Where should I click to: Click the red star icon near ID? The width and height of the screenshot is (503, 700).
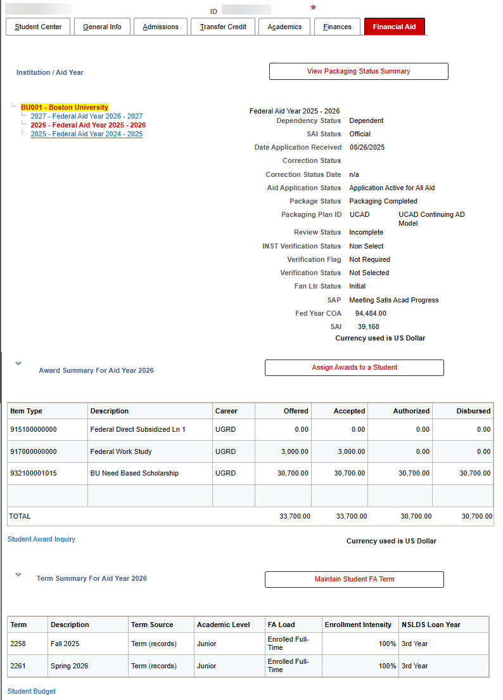pyautogui.click(x=313, y=7)
